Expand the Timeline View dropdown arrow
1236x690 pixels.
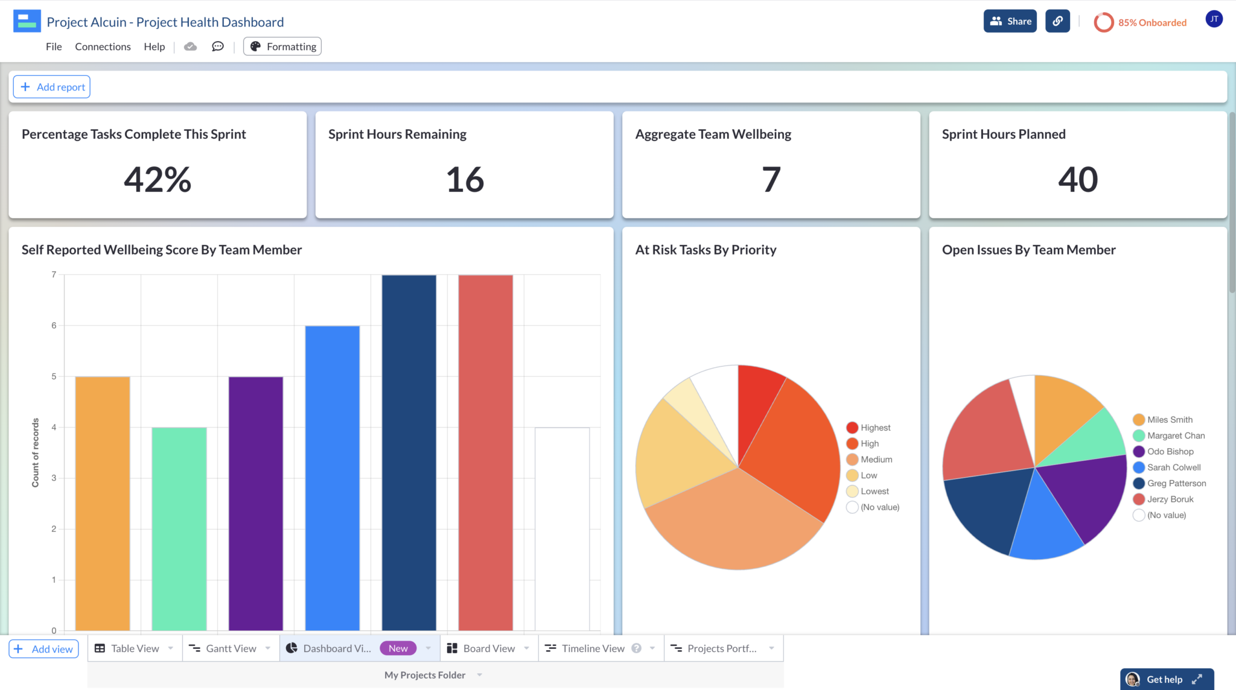(x=652, y=648)
